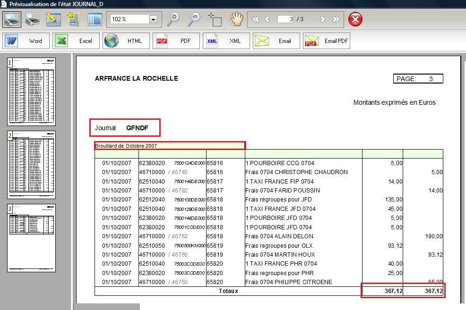466x310 pixels.
Task: Send the report with Email PDF
Action: tap(327, 41)
